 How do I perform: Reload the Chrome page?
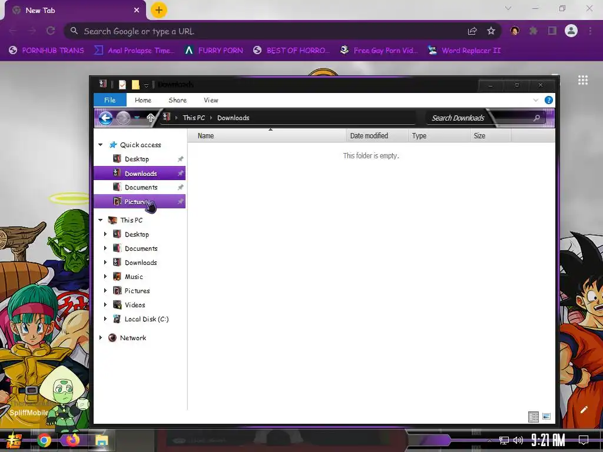(51, 31)
